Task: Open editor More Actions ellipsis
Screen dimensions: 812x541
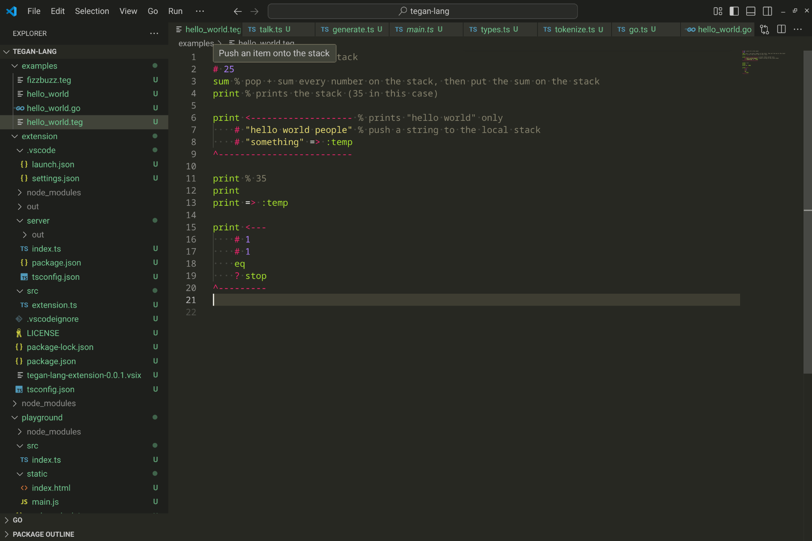Action: pyautogui.click(x=798, y=30)
